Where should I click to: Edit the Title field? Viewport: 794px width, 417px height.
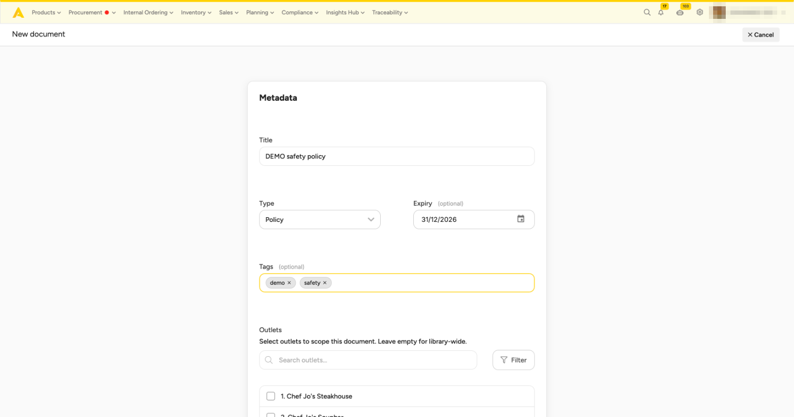coord(397,156)
